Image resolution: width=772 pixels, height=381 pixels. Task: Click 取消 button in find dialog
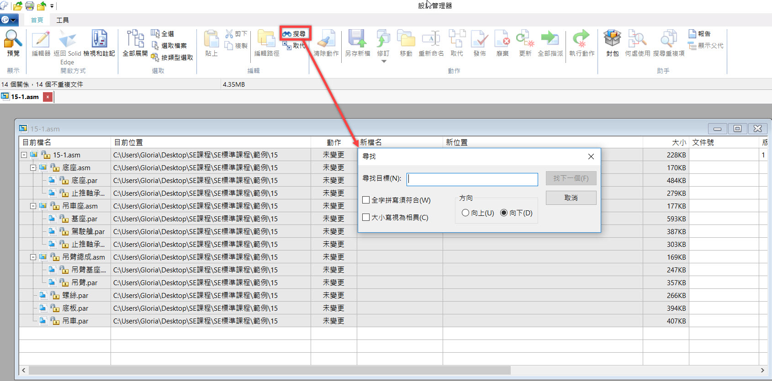pyautogui.click(x=571, y=198)
